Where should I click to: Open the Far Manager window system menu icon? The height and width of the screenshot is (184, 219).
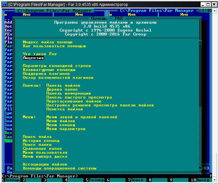tap(4, 4)
